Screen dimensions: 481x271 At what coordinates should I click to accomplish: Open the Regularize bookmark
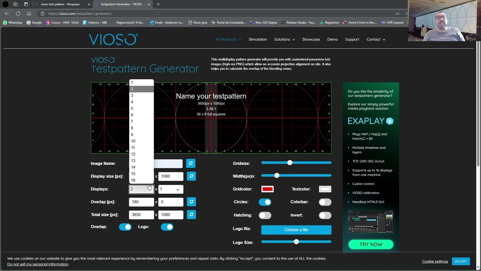[329, 23]
